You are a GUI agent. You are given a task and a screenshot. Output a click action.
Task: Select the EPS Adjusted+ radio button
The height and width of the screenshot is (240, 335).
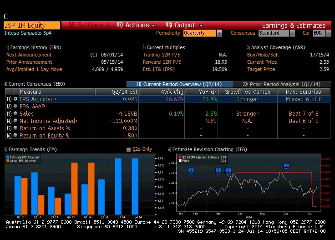(x=15, y=99)
